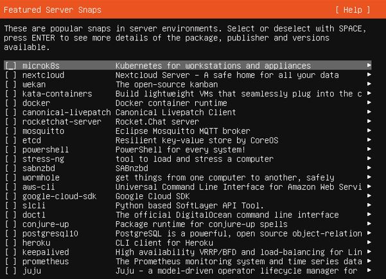The image size is (386, 279).
Task: Select the rocketchat-server list entry
Action: [x=188, y=122]
